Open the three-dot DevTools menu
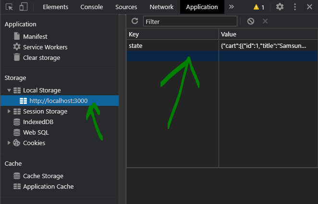This screenshot has width=318, height=204. click(x=295, y=7)
